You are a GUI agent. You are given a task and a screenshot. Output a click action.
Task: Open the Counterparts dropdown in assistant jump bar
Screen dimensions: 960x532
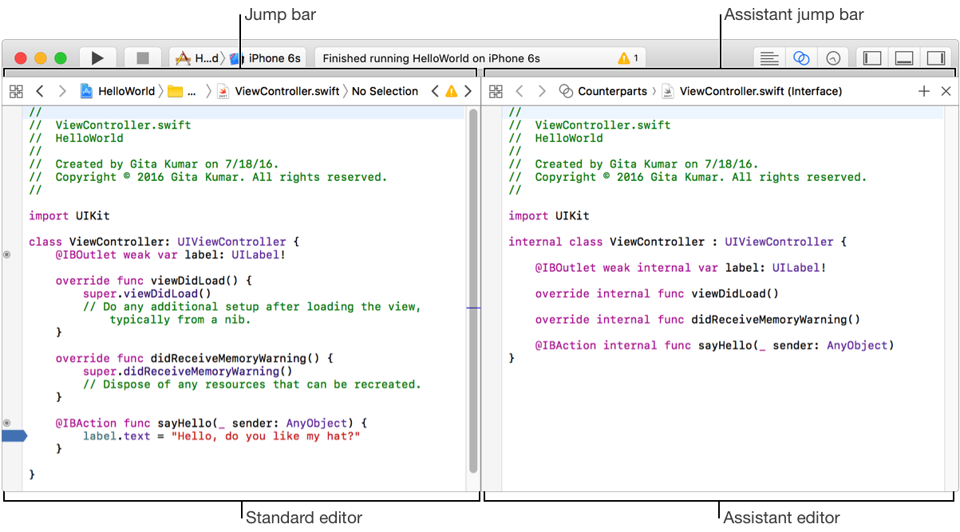coord(603,92)
